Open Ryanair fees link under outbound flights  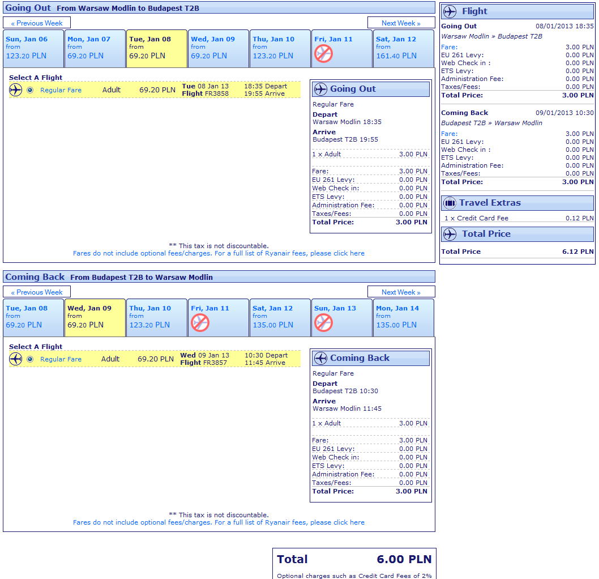point(219,253)
